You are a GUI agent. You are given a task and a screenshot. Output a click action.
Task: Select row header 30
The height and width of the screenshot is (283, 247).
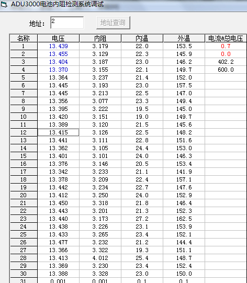[24, 274]
